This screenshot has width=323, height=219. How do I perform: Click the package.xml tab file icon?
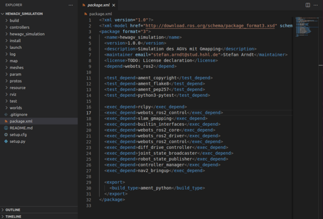coord(84,5)
